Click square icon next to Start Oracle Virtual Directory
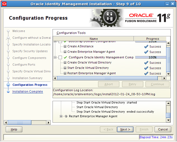177x142 pixels. (x=65, y=68)
